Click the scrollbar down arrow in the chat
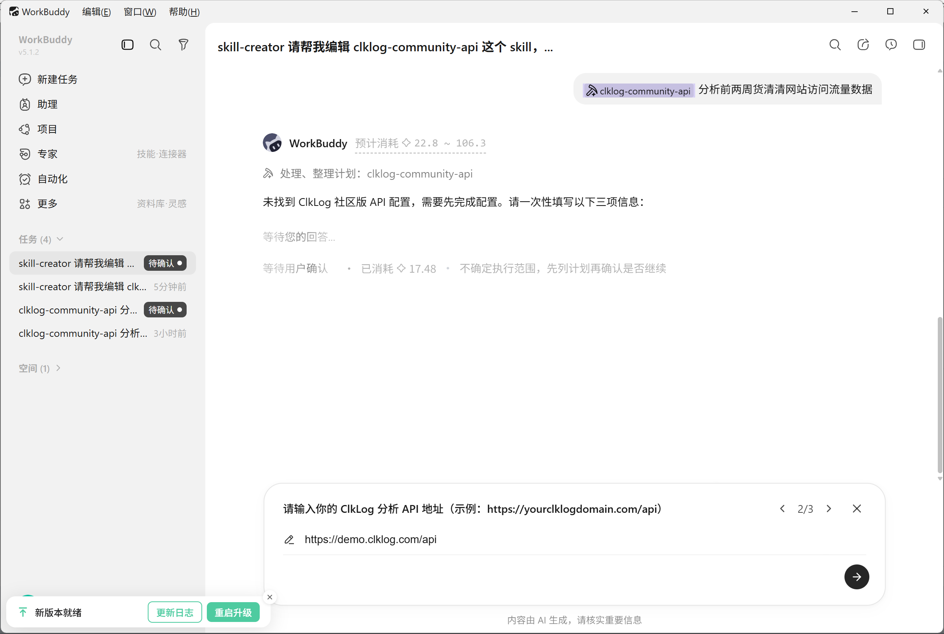944x634 pixels. coord(940,478)
